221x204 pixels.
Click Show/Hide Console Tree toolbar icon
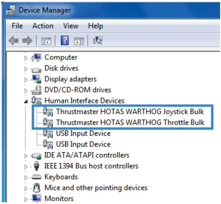point(46,41)
